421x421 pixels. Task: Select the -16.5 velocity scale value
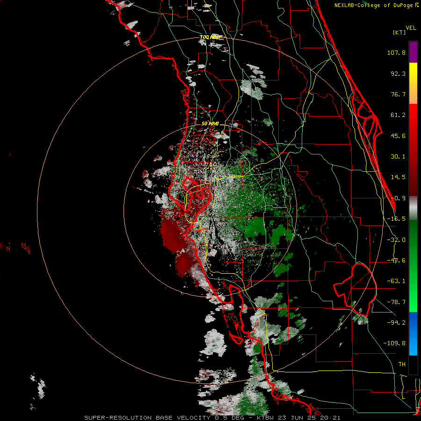396,219
